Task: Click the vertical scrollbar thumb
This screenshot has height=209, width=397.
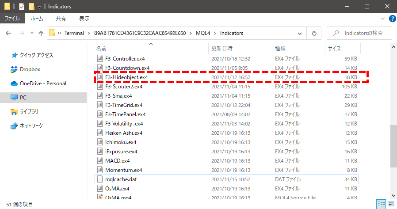Action: [x=393, y=146]
